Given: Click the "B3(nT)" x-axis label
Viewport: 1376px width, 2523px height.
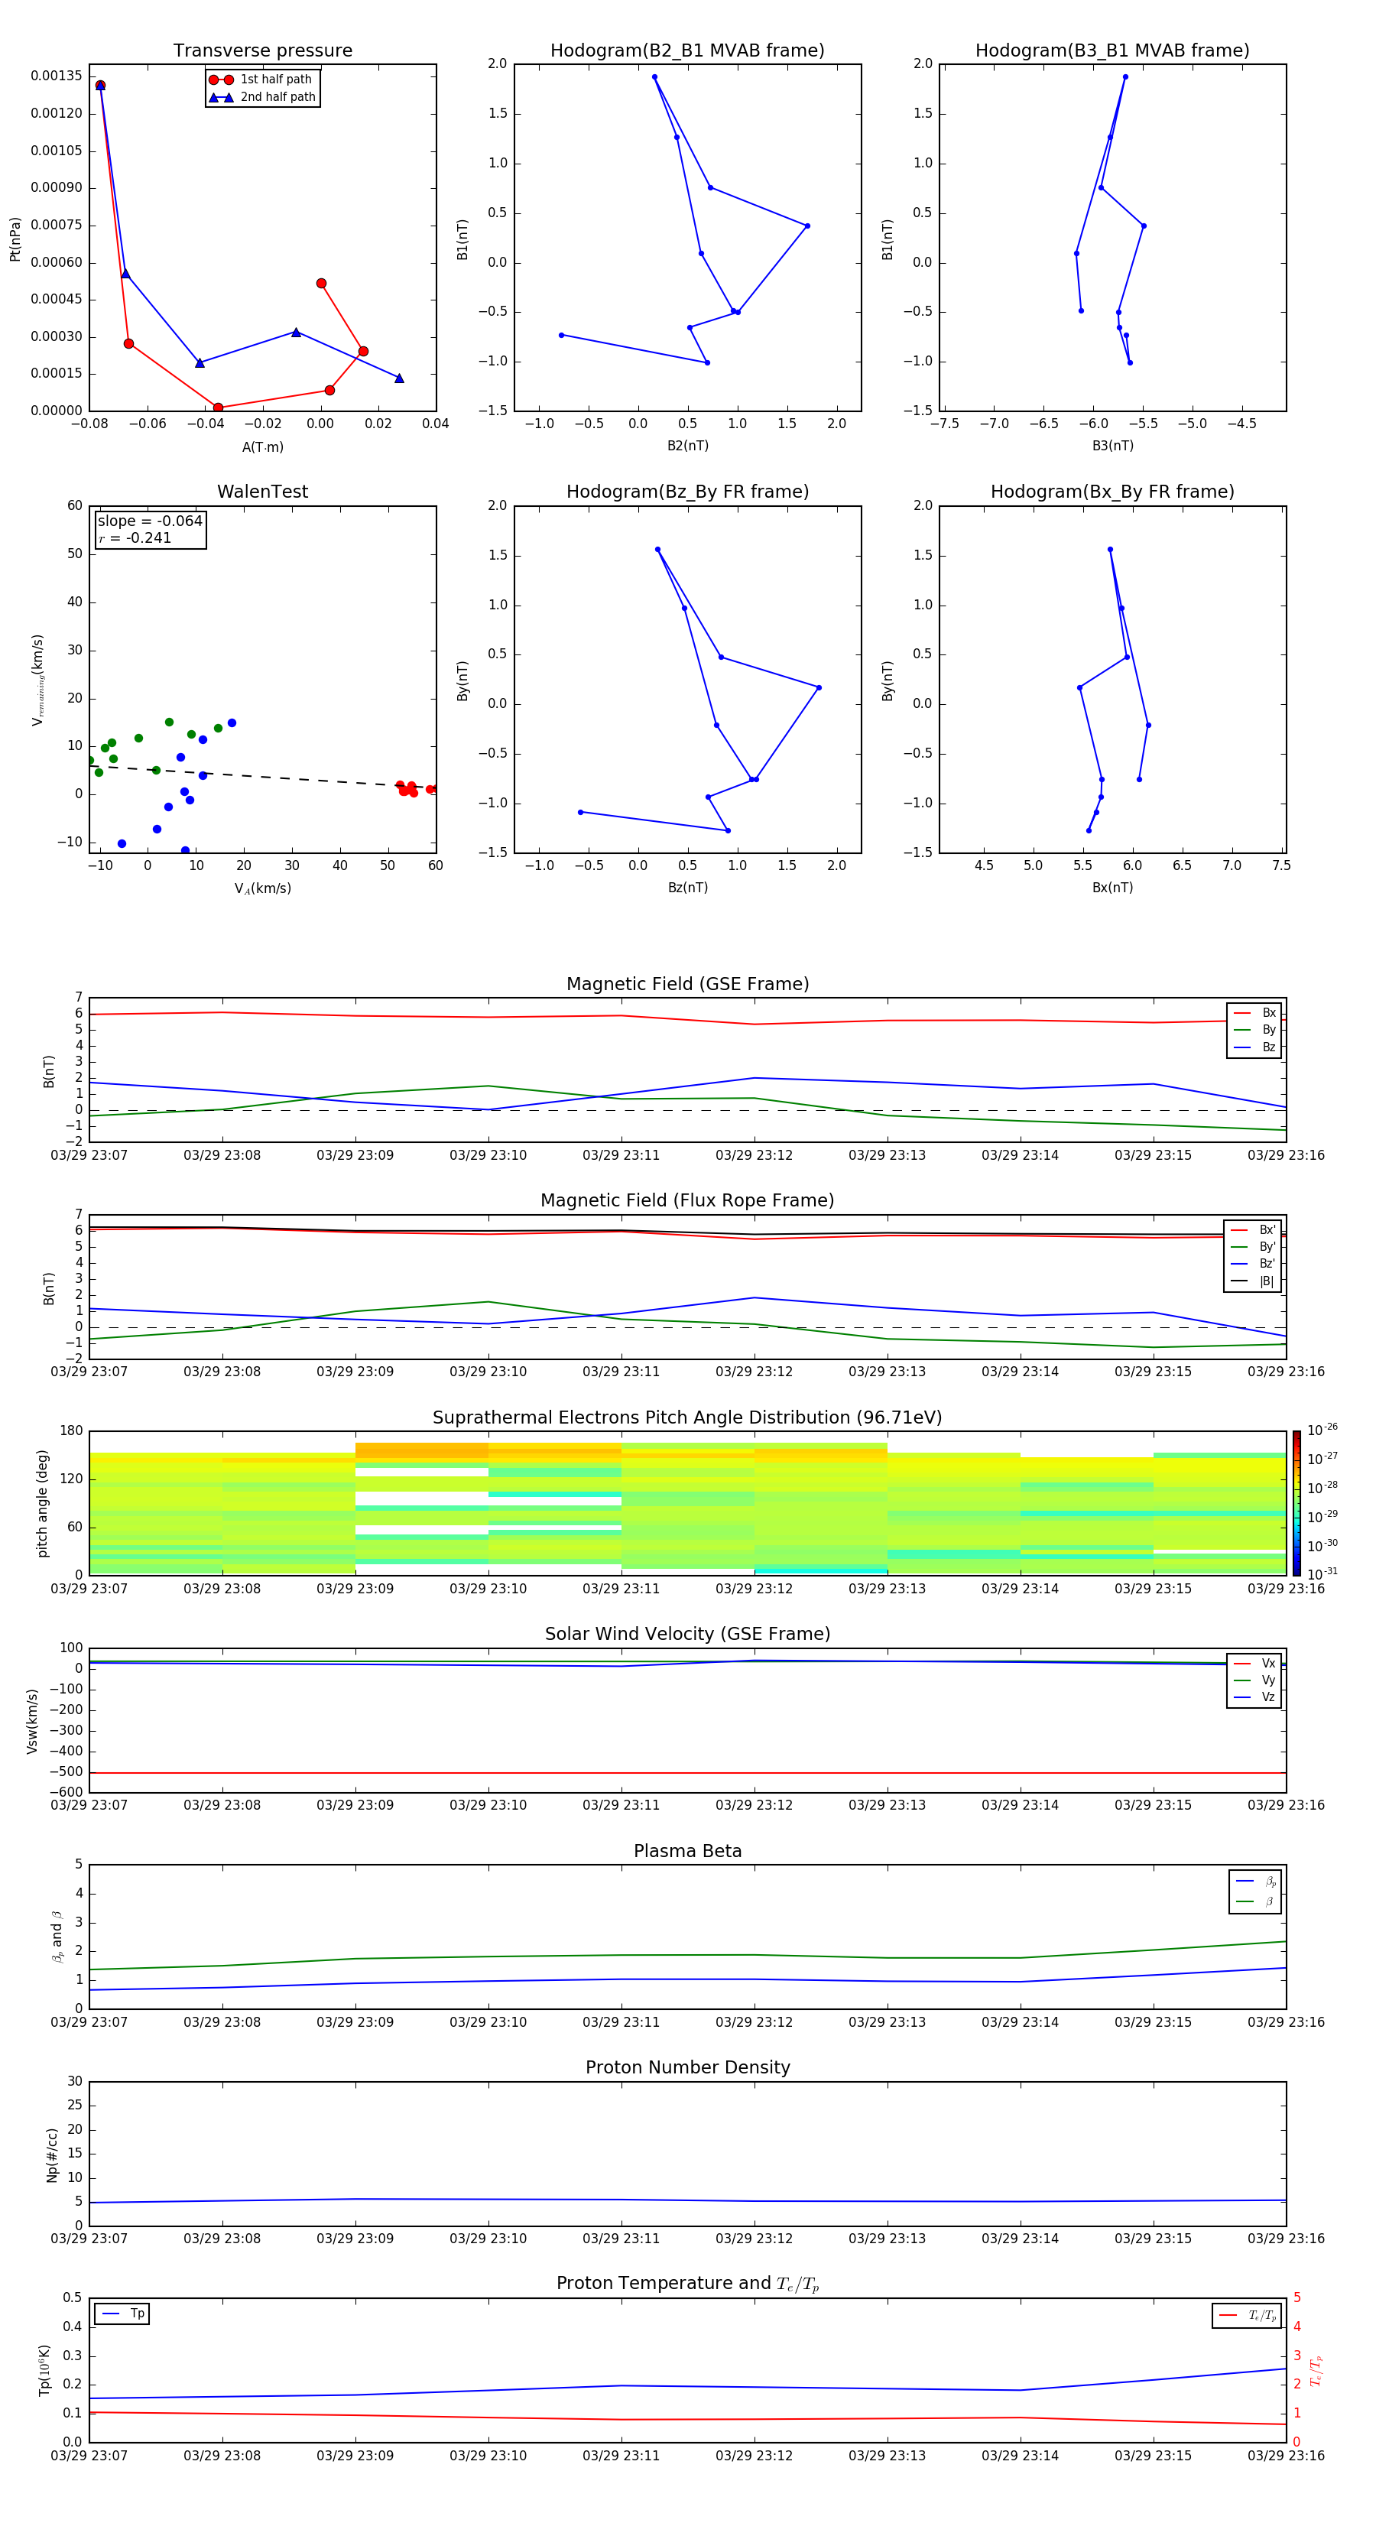Looking at the screenshot, I should coord(1112,446).
